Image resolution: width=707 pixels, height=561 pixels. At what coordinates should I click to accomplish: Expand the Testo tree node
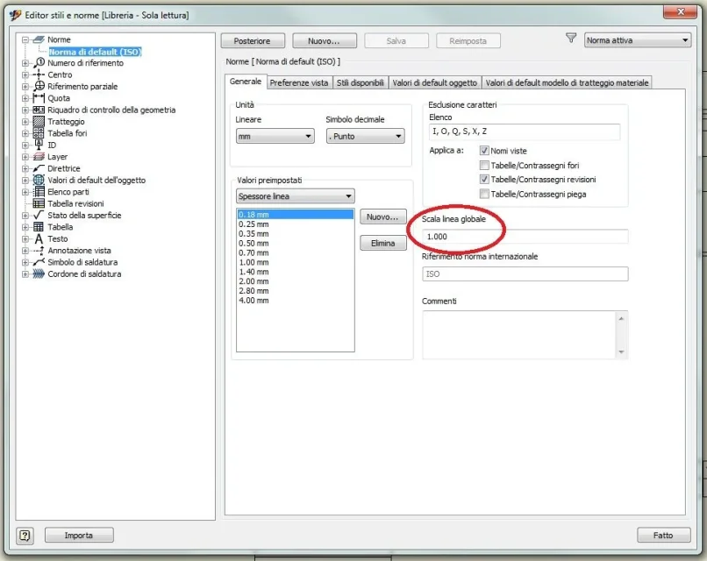pos(25,238)
